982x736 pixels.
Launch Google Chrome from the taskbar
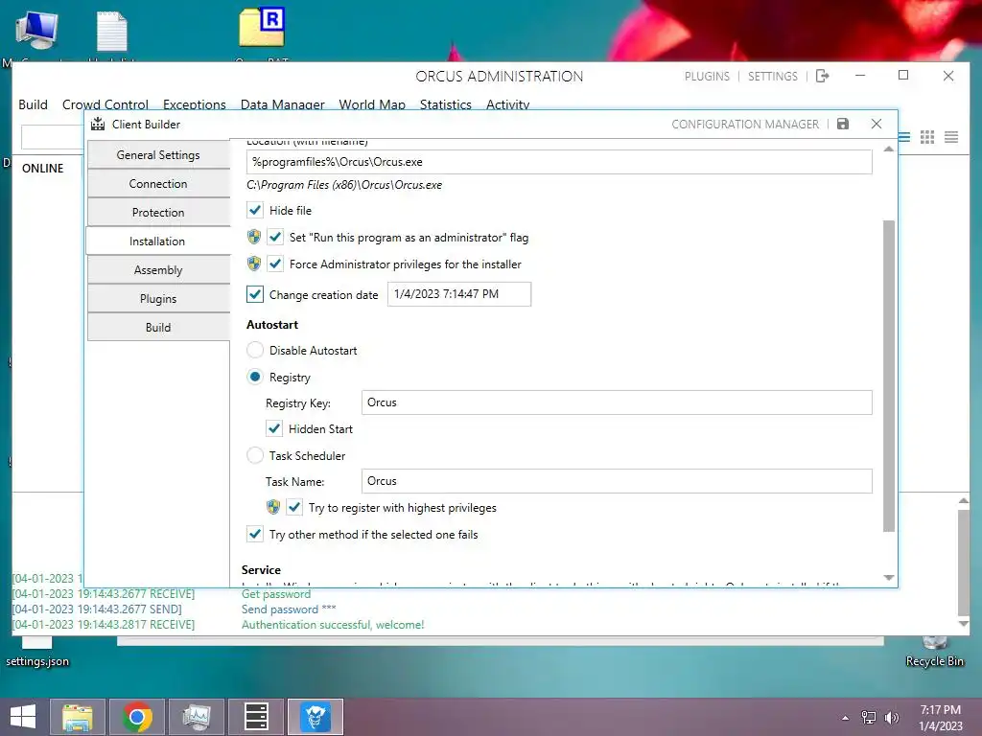point(137,717)
